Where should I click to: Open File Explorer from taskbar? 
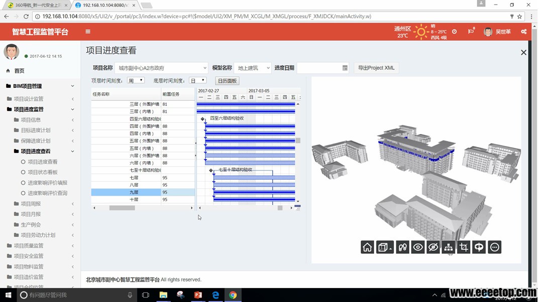[163, 295]
